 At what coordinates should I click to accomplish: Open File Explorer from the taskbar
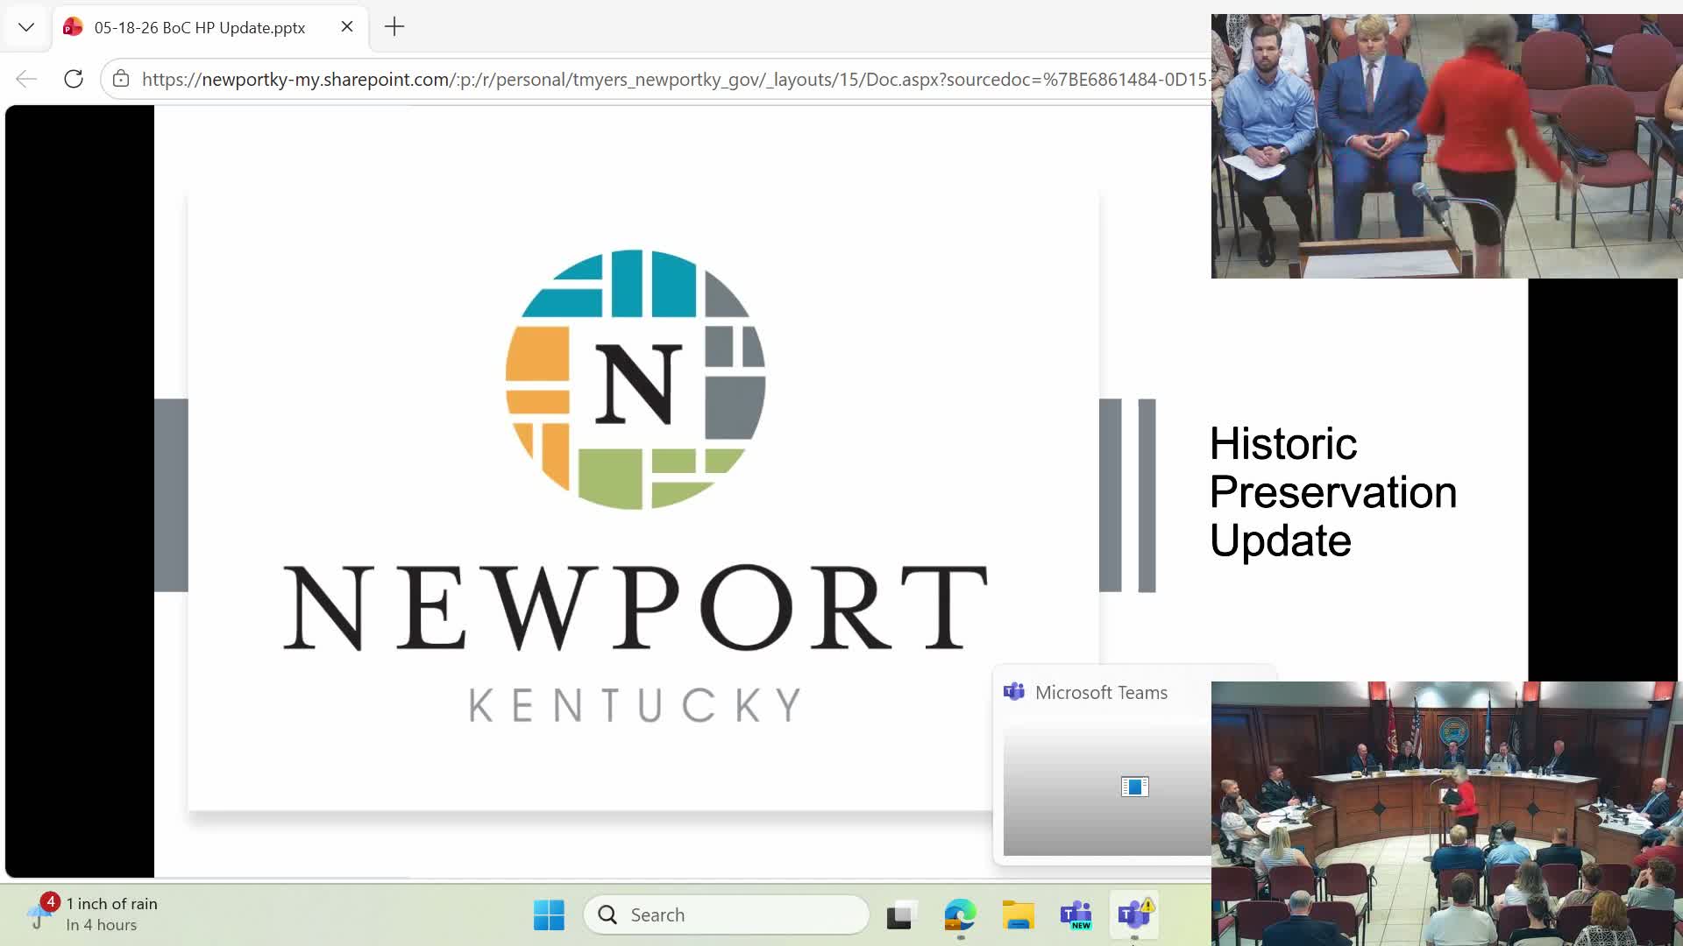click(1018, 914)
